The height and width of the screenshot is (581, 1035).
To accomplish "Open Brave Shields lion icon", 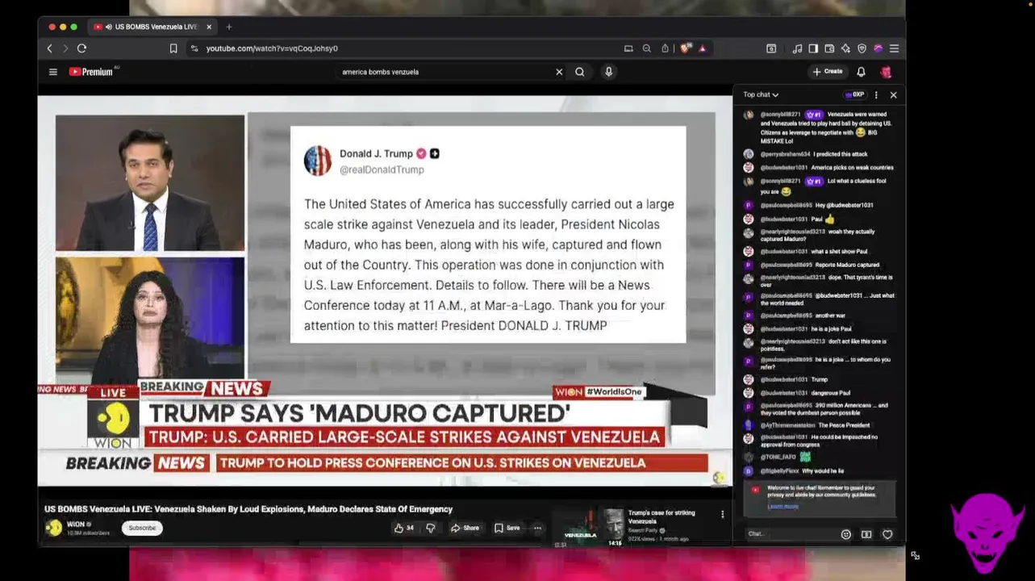I will (x=686, y=48).
